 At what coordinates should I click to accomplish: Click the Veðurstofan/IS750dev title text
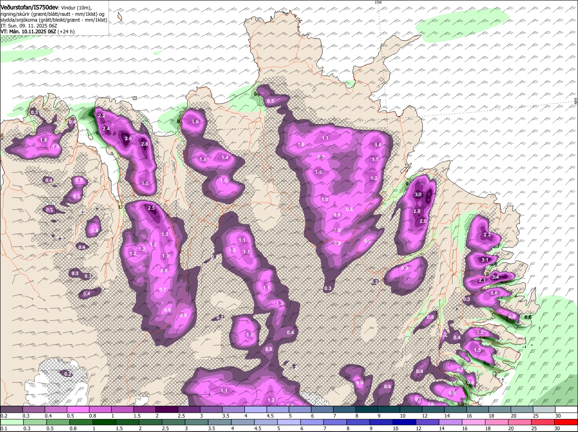coord(30,8)
